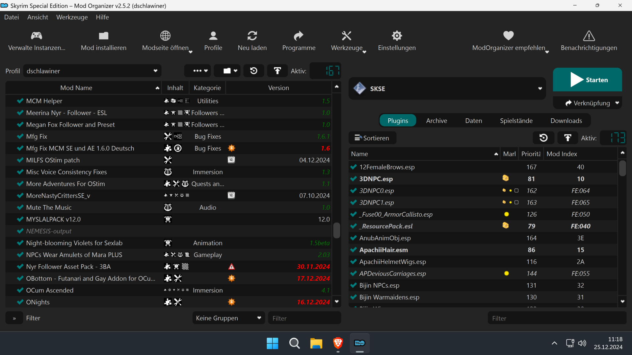Open Brave browser from taskbar
The width and height of the screenshot is (632, 355).
[x=338, y=343]
